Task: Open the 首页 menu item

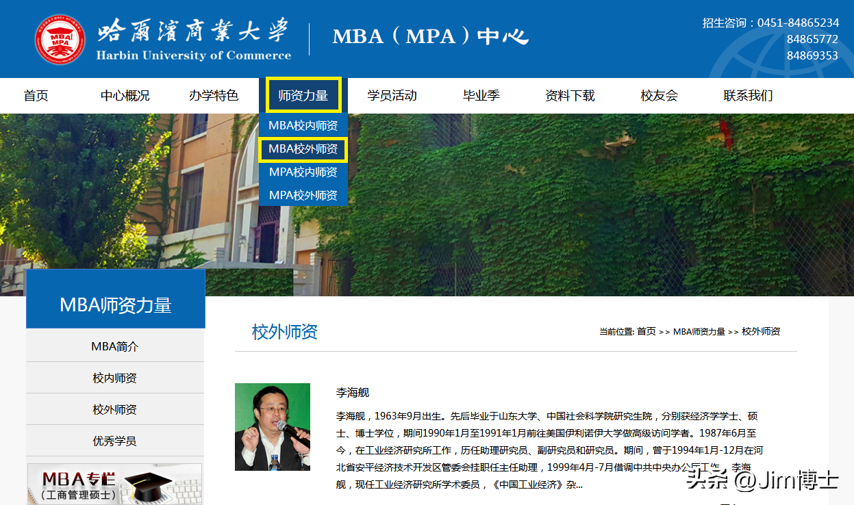Action: click(x=36, y=96)
